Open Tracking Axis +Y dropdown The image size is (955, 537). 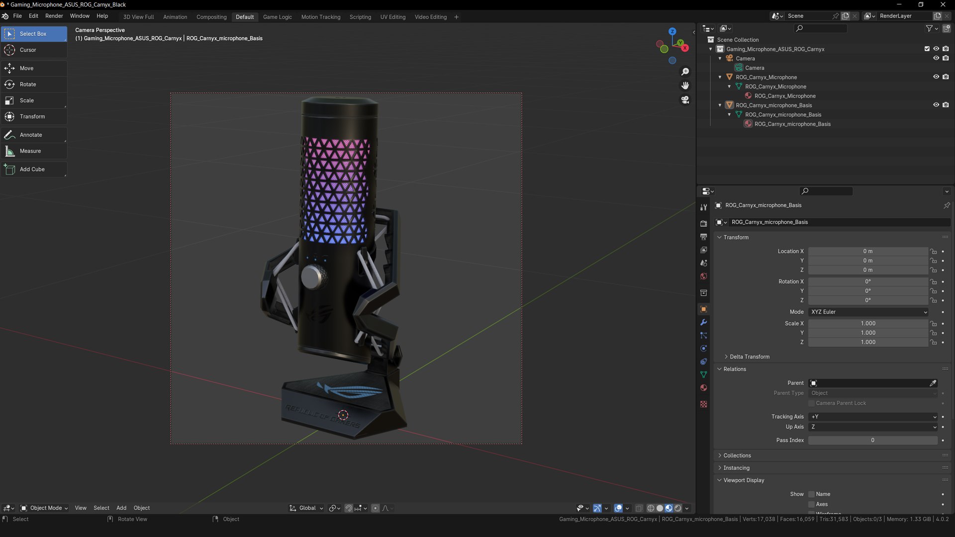pos(873,417)
